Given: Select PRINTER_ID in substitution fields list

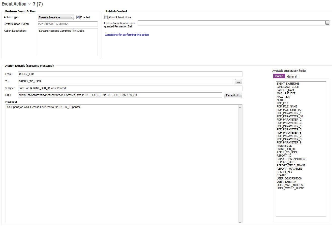Looking at the screenshot, I should [x=284, y=146].
